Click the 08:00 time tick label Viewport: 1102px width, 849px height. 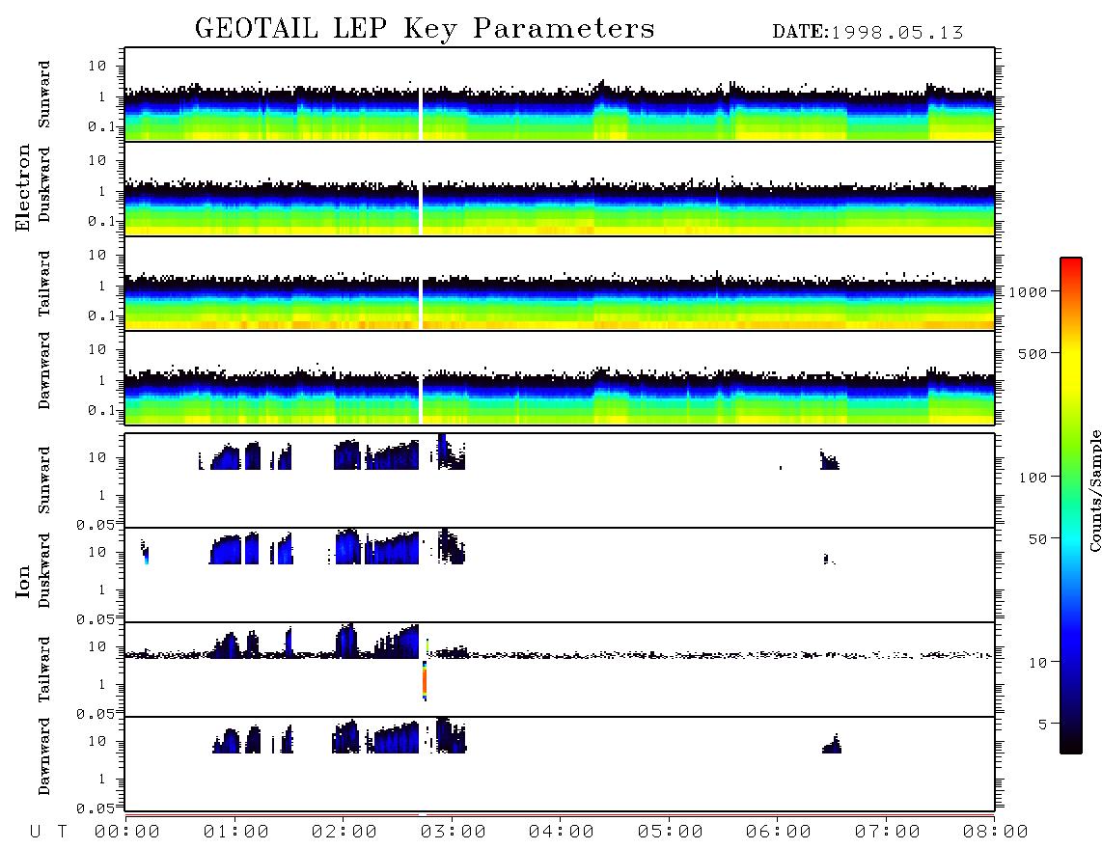(x=996, y=833)
